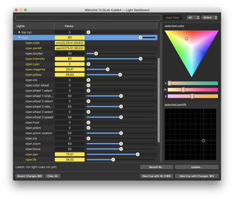This screenshot has height=199, width=234.
Task: Click the viper group intensity slider handle
Action: 140,38
